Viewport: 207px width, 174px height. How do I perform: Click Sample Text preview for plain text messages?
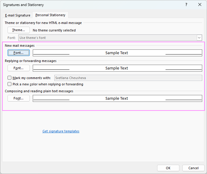(117, 98)
